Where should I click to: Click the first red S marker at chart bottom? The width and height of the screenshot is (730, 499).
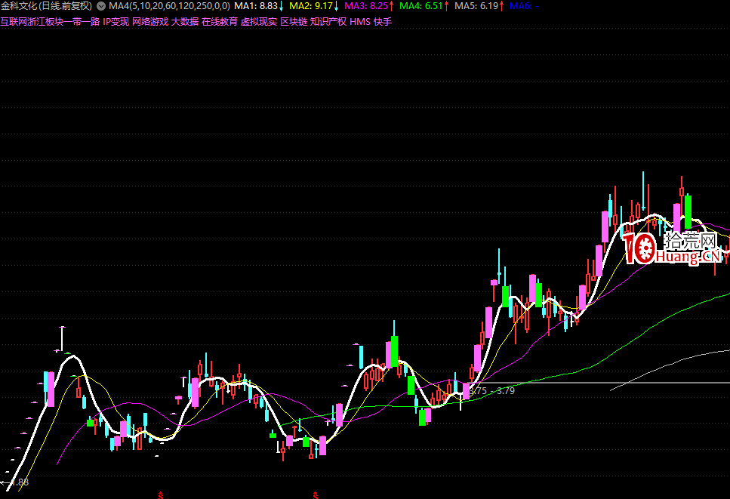160,495
